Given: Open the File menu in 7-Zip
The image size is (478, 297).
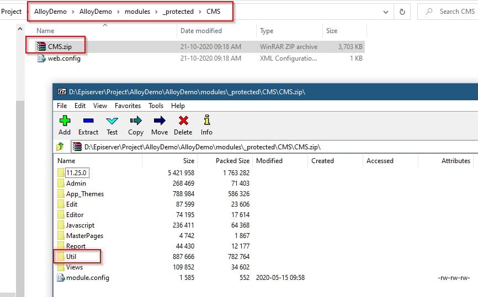Looking at the screenshot, I should 62,105.
